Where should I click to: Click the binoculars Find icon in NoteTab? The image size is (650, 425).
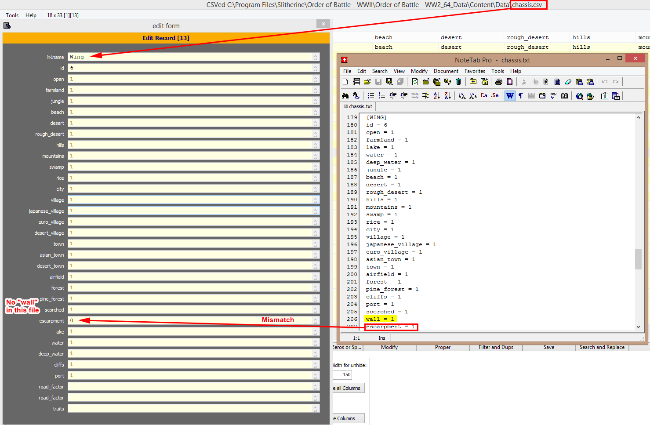point(345,96)
